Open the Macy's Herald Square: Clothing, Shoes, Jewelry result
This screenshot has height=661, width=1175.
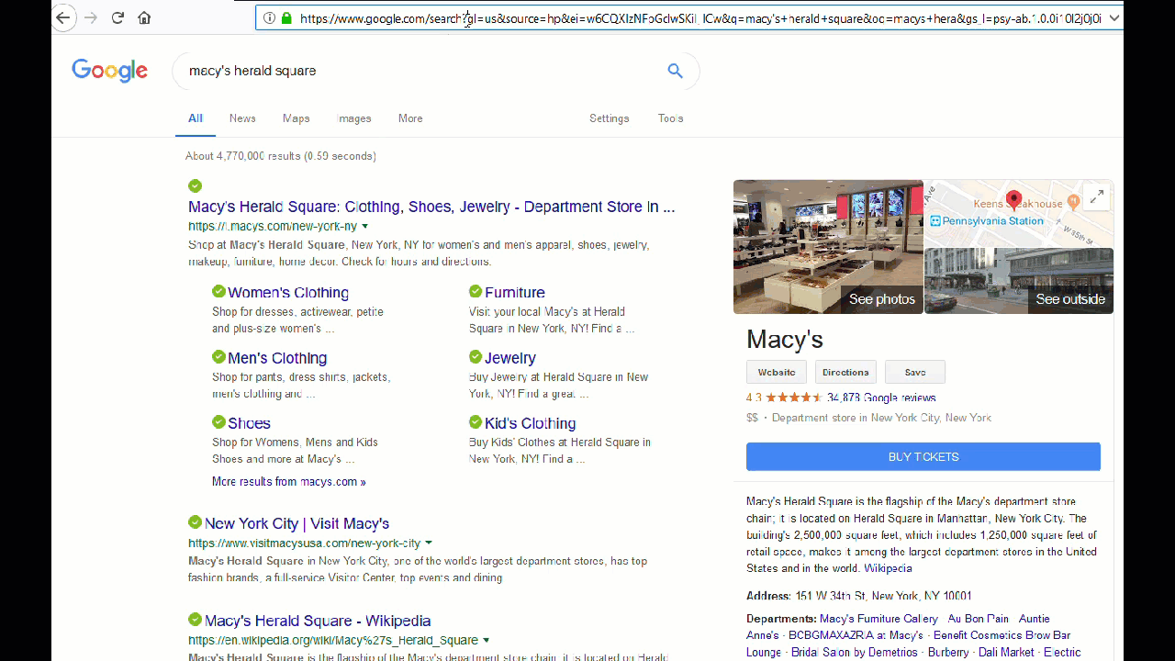pyautogui.click(x=431, y=207)
